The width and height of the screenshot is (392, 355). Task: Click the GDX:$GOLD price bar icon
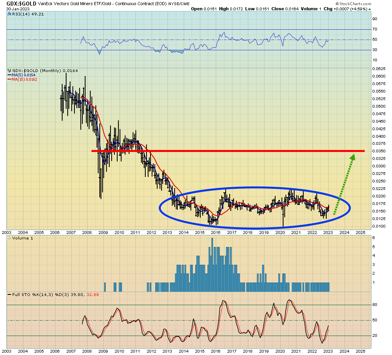point(10,71)
